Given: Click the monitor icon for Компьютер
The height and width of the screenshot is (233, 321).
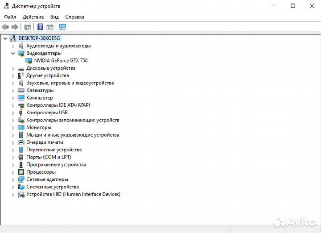Looking at the screenshot, I should coord(21,98).
